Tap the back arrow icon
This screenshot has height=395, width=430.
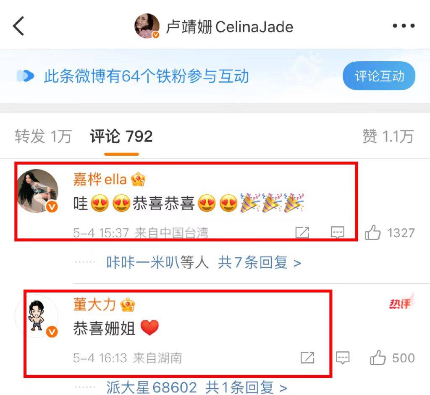point(18,26)
